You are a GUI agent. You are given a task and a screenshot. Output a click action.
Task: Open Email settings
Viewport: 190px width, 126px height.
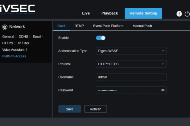point(37,37)
